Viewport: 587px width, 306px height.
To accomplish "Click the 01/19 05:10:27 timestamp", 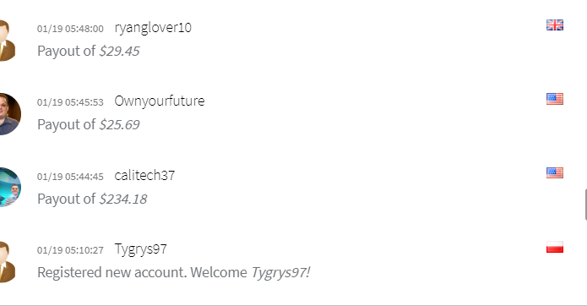I will 70,250.
